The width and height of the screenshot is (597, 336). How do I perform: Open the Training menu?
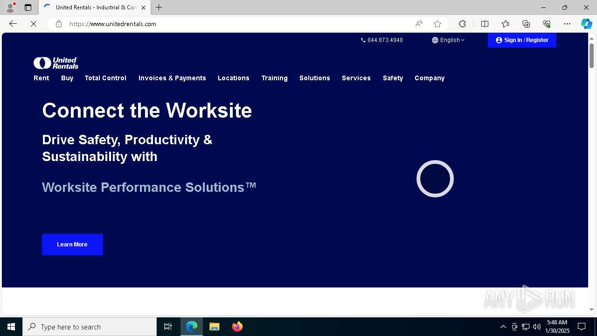click(x=274, y=78)
